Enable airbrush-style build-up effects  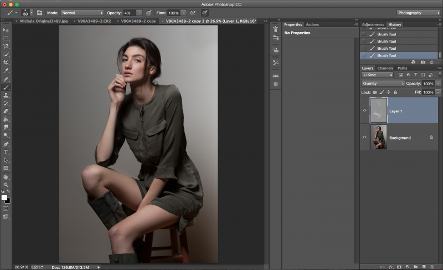193,12
